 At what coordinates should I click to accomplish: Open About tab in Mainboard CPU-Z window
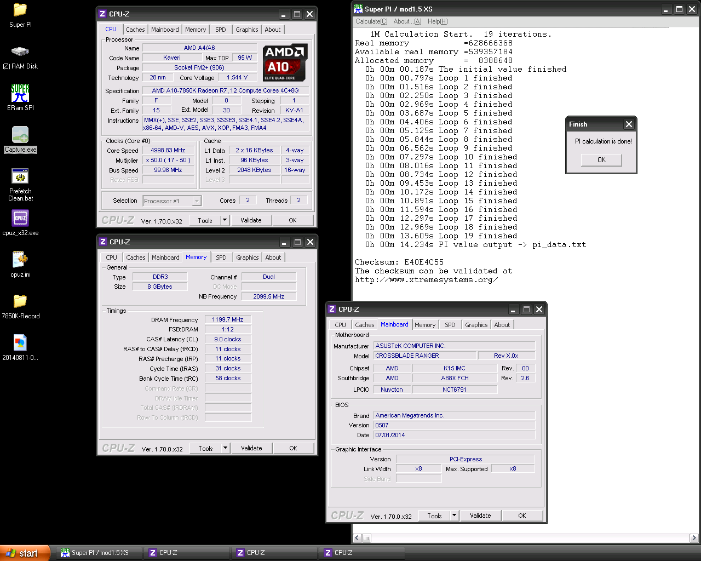click(x=502, y=325)
